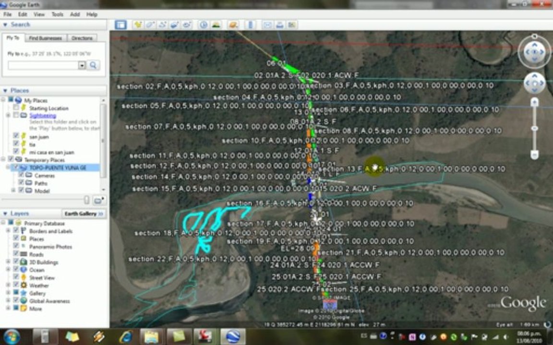Toggle the Roads layer checkbox
This screenshot has width=553, height=345.
(16, 254)
